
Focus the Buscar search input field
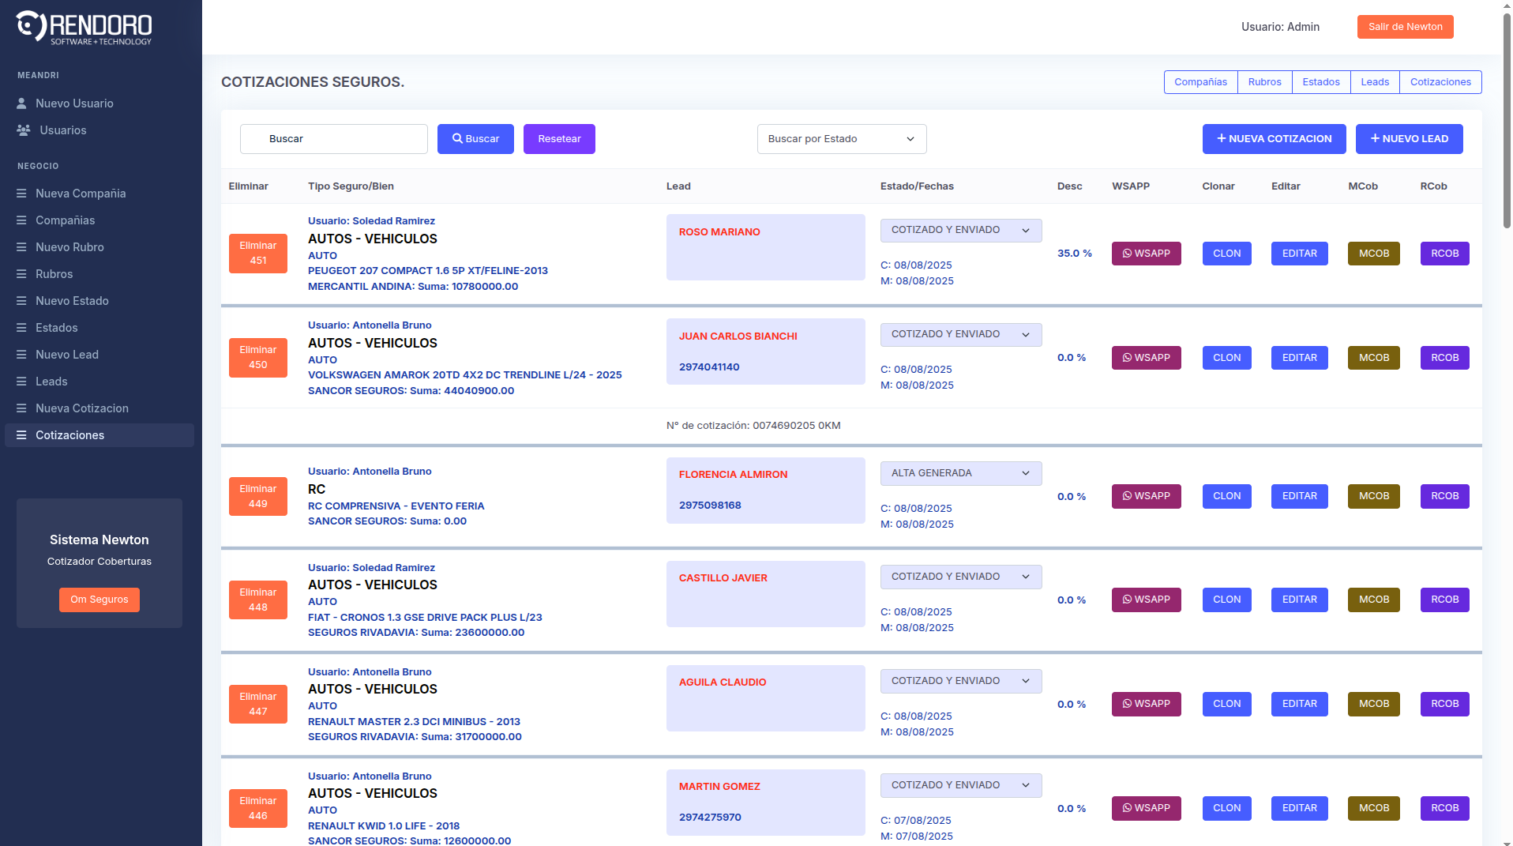coord(334,139)
